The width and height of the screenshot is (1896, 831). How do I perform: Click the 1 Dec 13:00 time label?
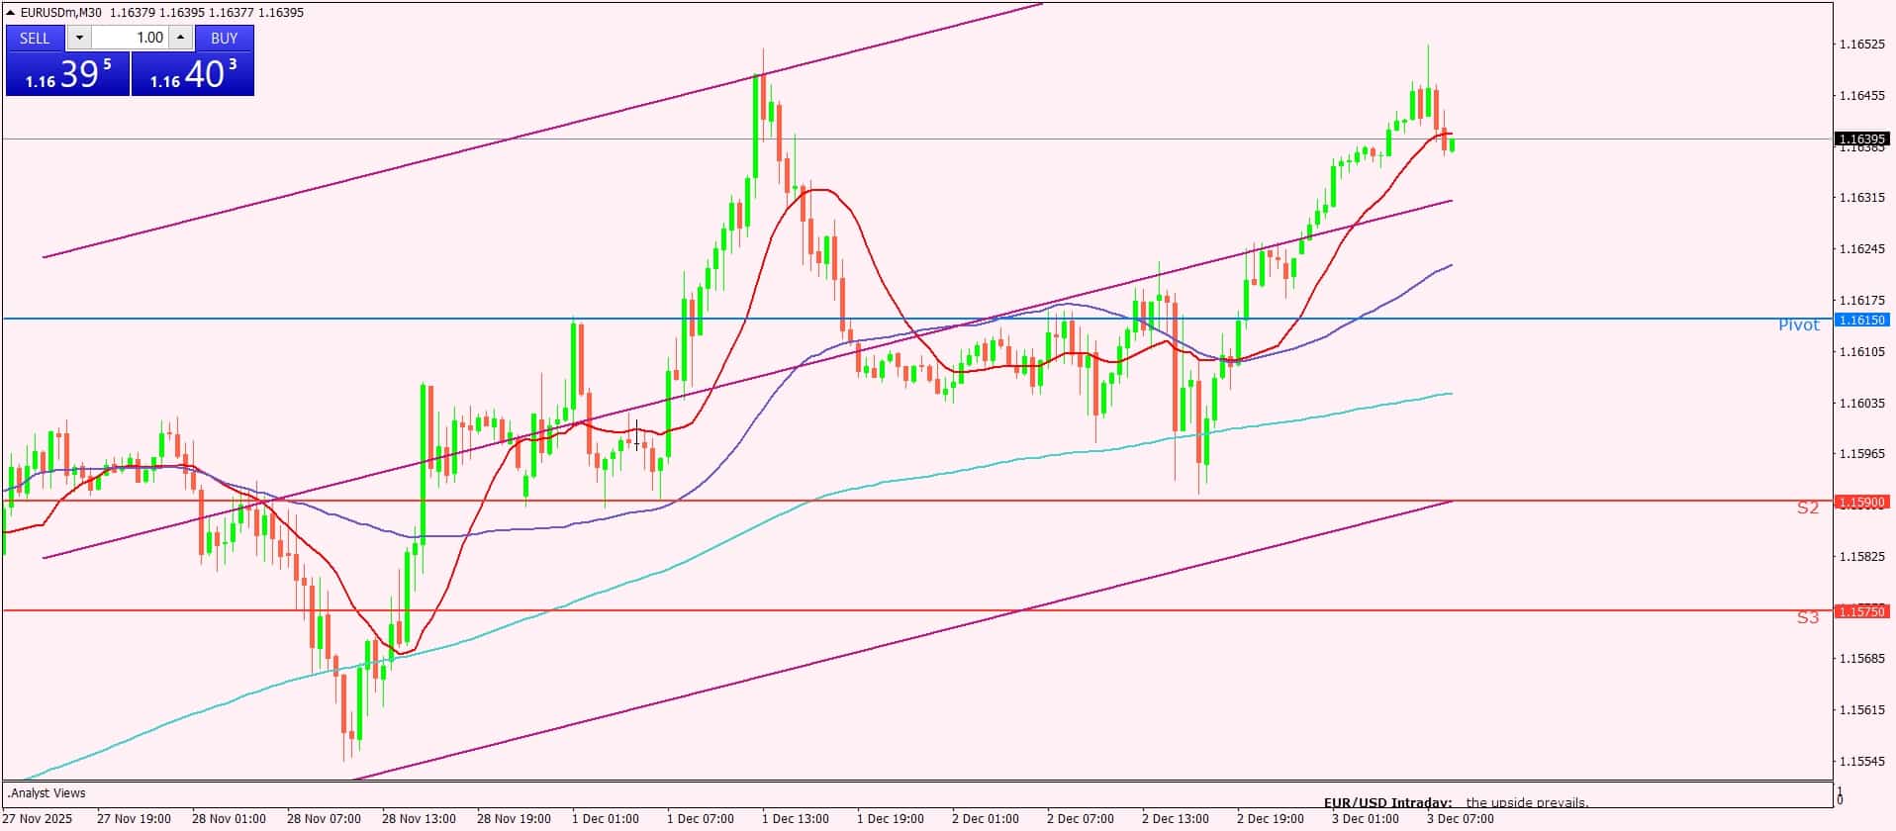click(795, 819)
